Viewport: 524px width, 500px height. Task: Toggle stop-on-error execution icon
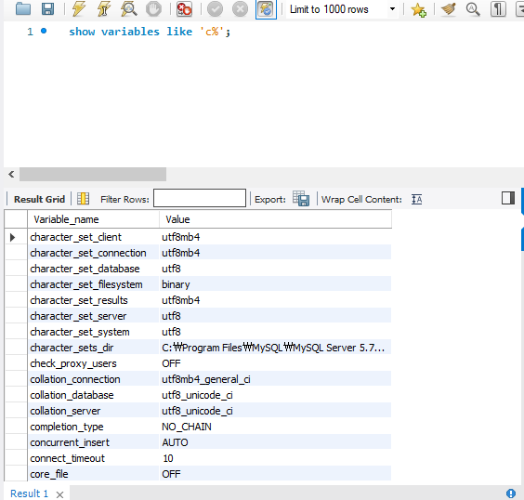pyautogui.click(x=184, y=8)
